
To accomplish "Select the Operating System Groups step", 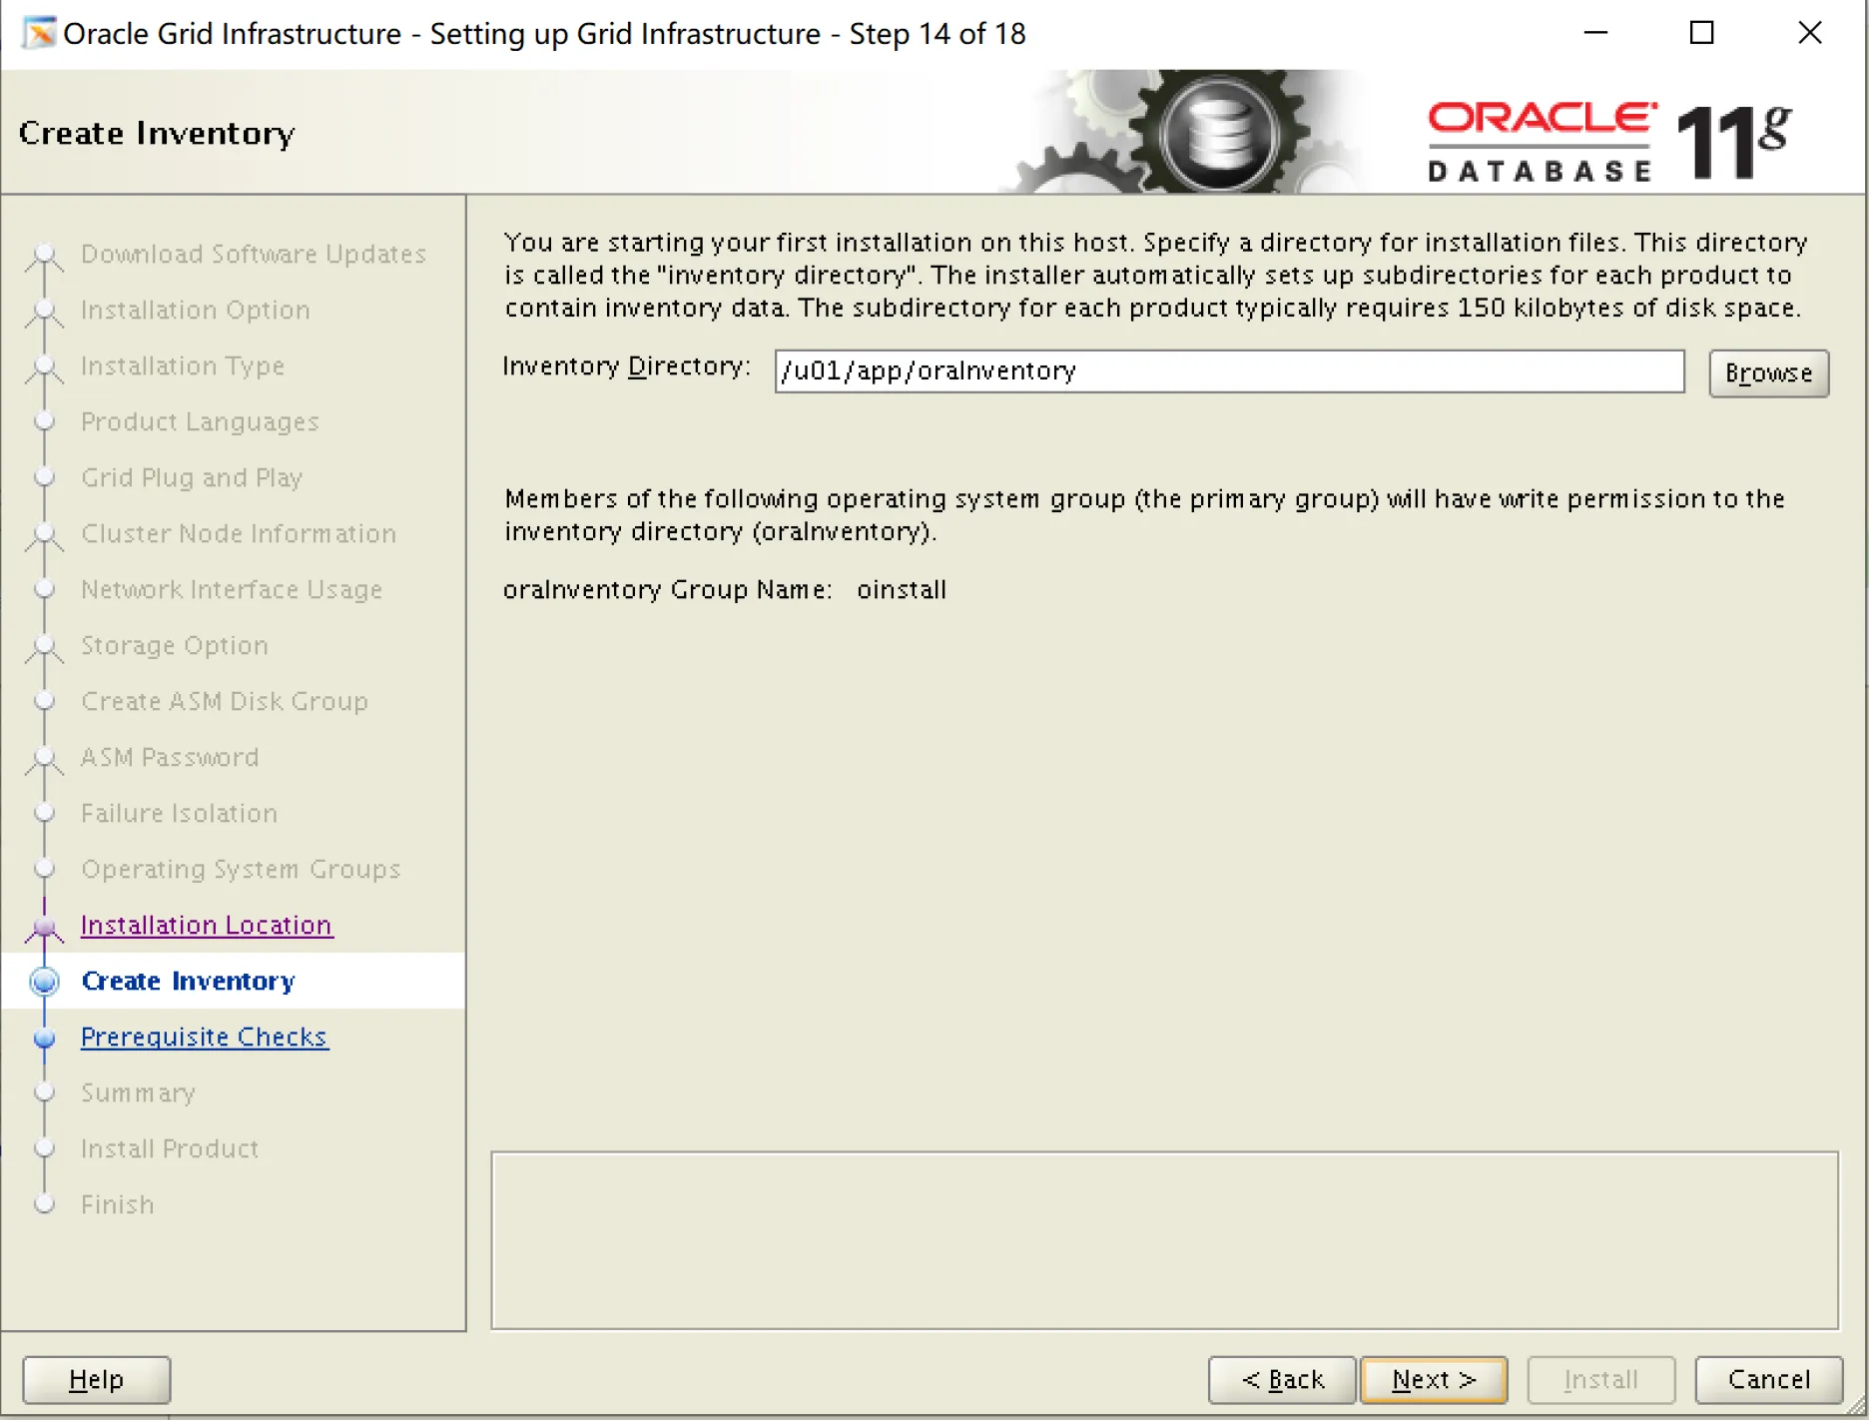I will point(44,870).
